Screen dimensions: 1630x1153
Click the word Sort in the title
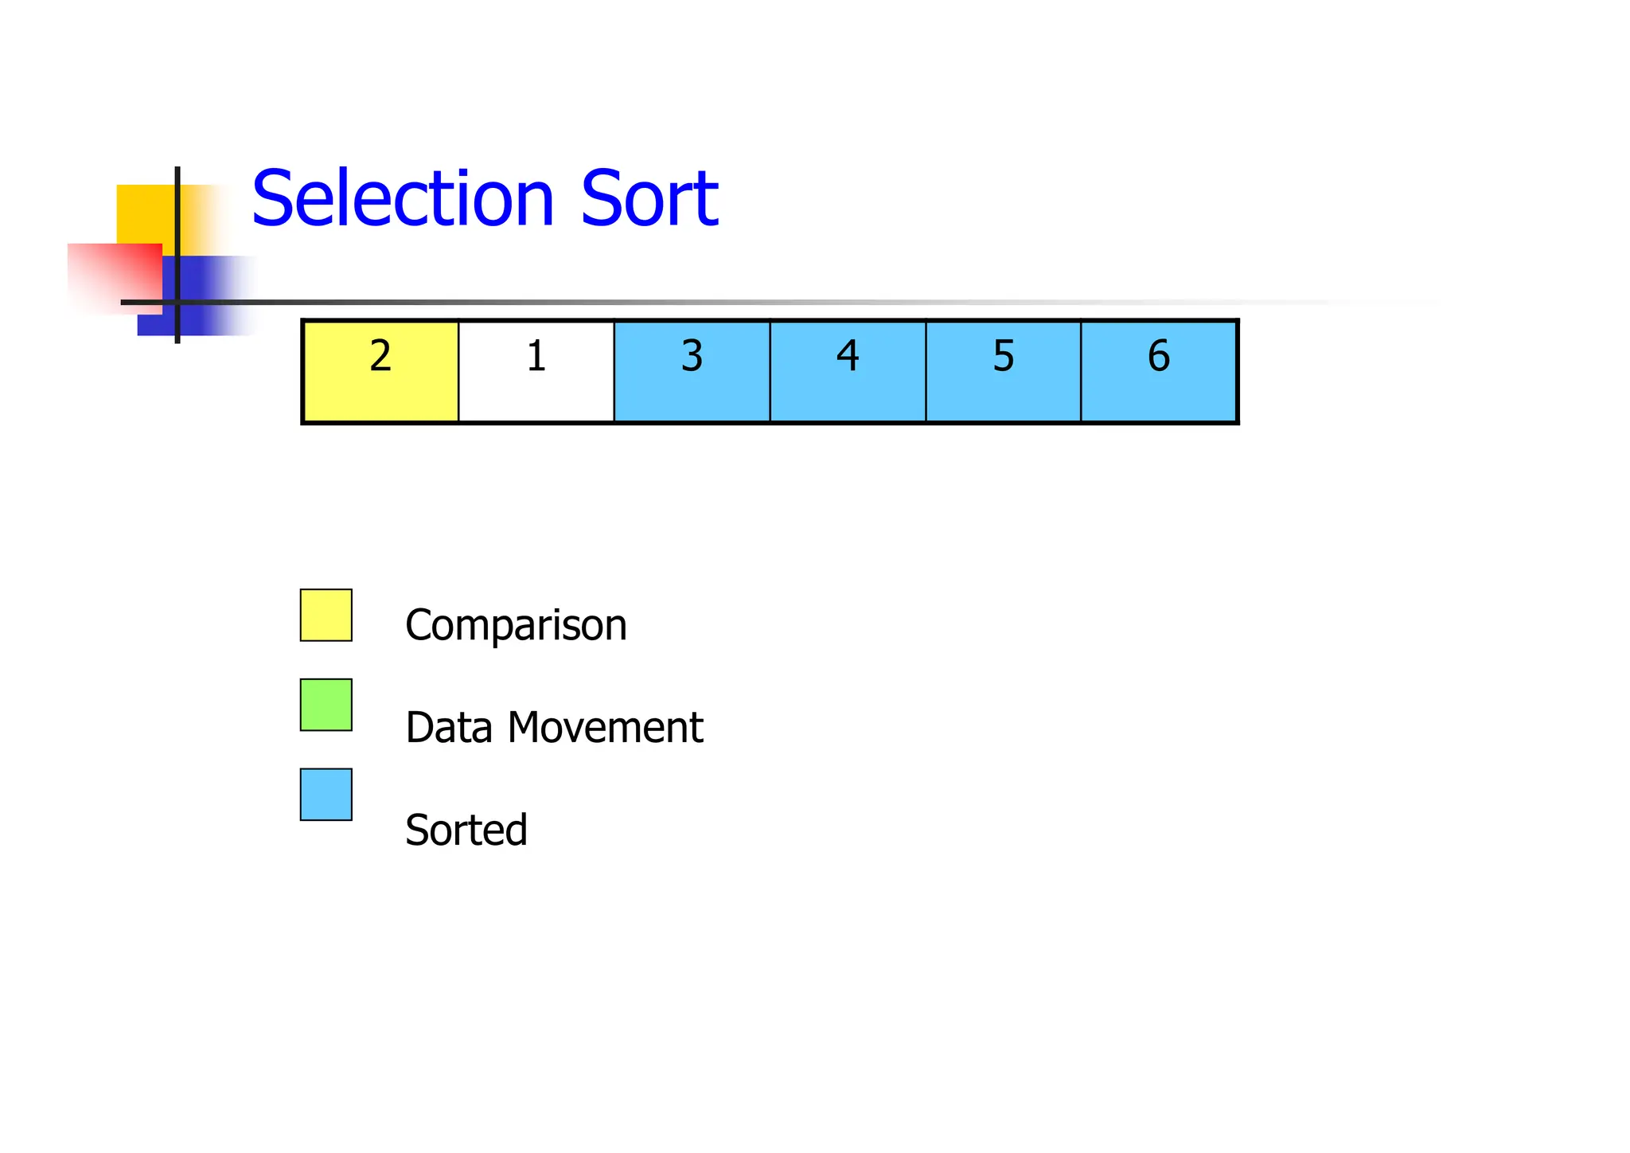click(649, 198)
